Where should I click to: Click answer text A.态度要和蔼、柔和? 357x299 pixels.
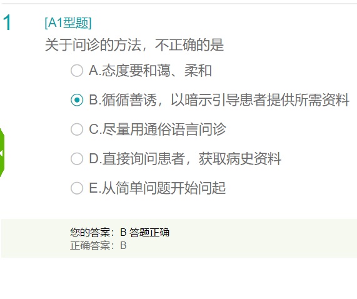click(x=150, y=71)
